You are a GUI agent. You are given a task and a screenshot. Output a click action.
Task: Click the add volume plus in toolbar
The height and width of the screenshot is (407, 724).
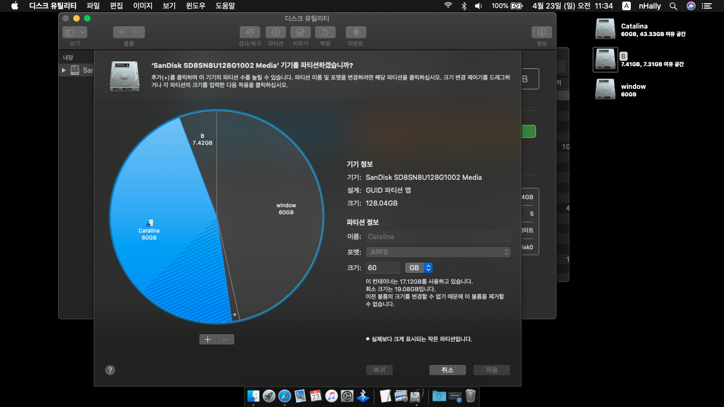tap(121, 32)
